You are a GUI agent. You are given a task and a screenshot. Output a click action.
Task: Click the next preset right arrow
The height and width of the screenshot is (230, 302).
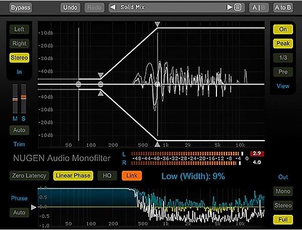(x=230, y=8)
